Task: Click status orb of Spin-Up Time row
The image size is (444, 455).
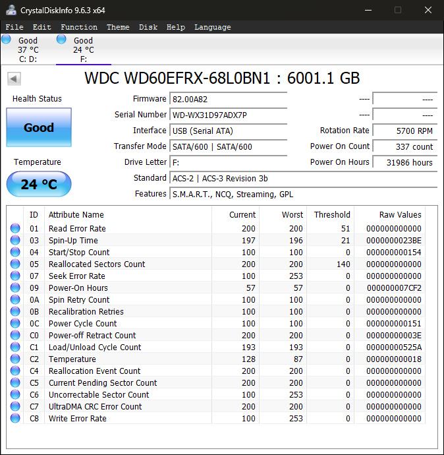Action: (15, 240)
